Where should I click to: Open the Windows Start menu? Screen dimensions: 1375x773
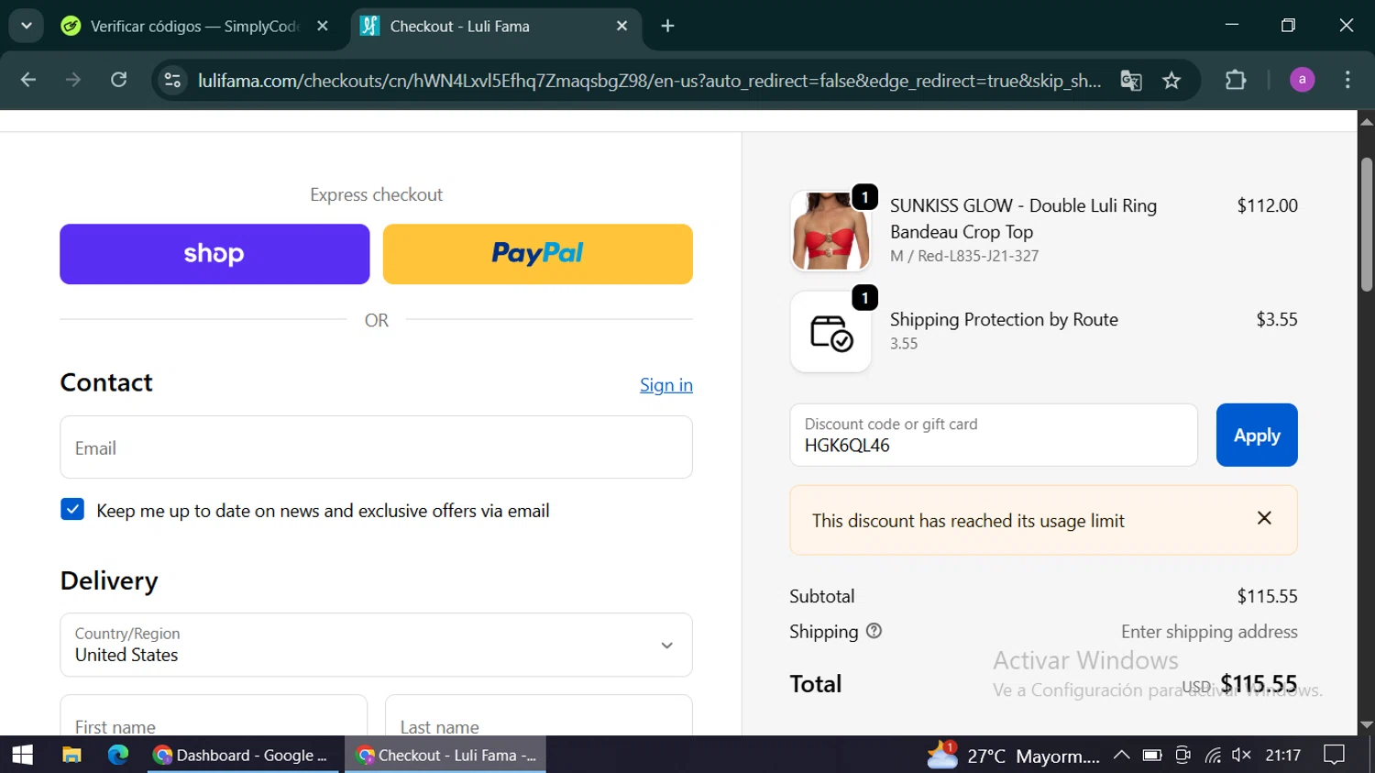(22, 755)
